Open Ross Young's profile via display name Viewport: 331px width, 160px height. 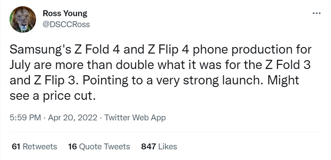point(65,14)
